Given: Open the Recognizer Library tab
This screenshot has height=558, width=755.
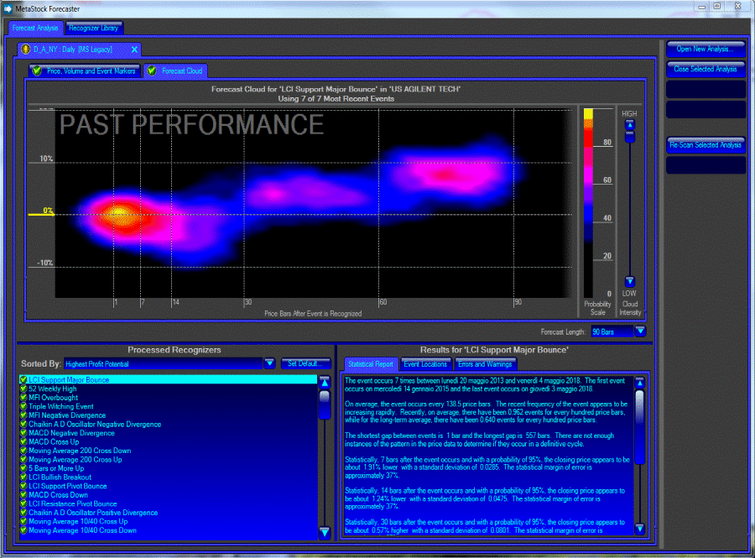Looking at the screenshot, I should (x=94, y=28).
